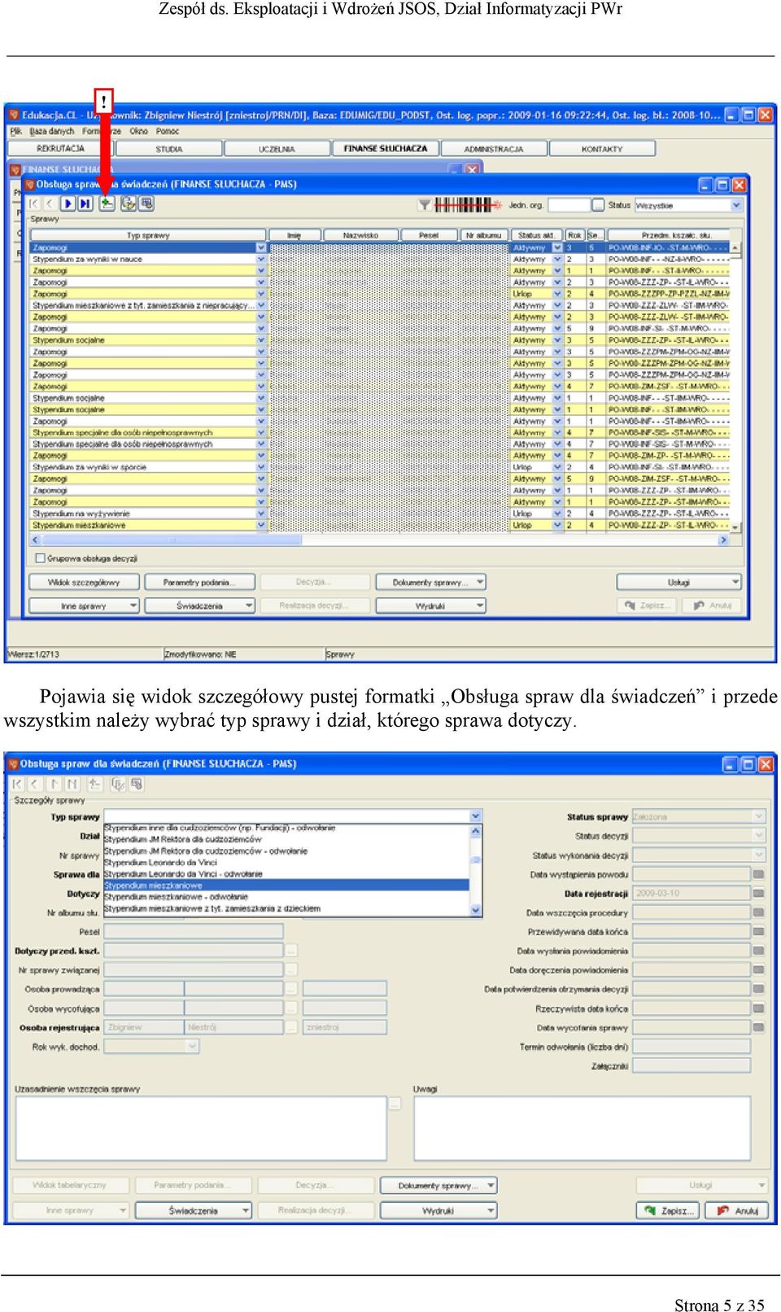Viewport: 781px width, 1312px height.
Task: Select Stypendium JM Rektora dla cudzoziemców list item
Action: pos(183,839)
